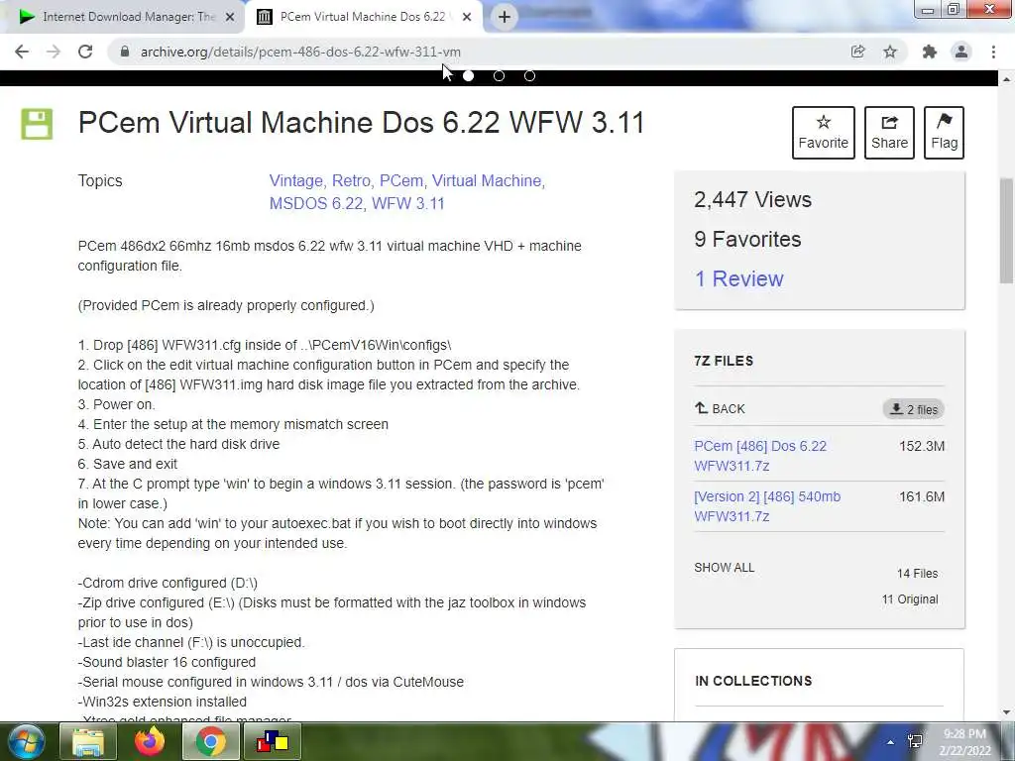Click the 161.6M file size text

pyautogui.click(x=922, y=496)
